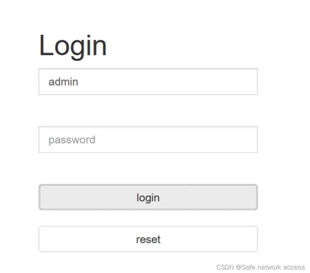
Task: Click the Login page heading
Action: pos(73,45)
